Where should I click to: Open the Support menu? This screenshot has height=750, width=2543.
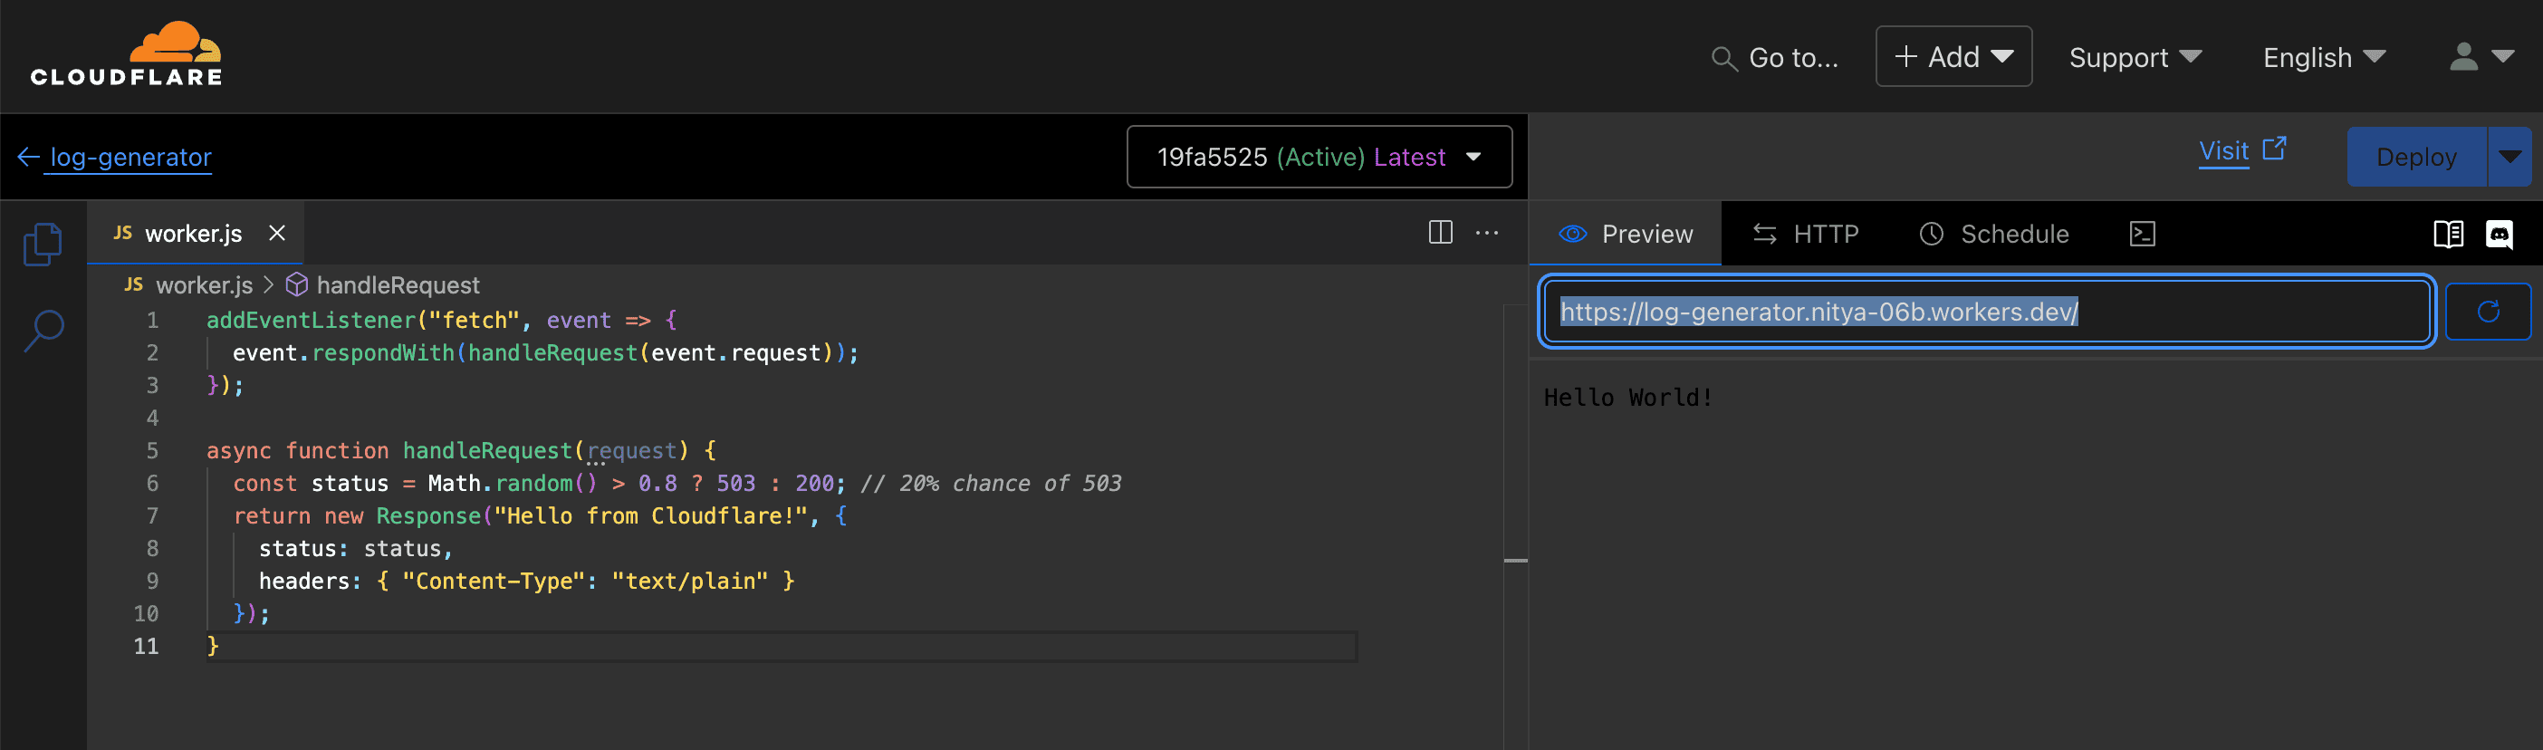[2135, 57]
